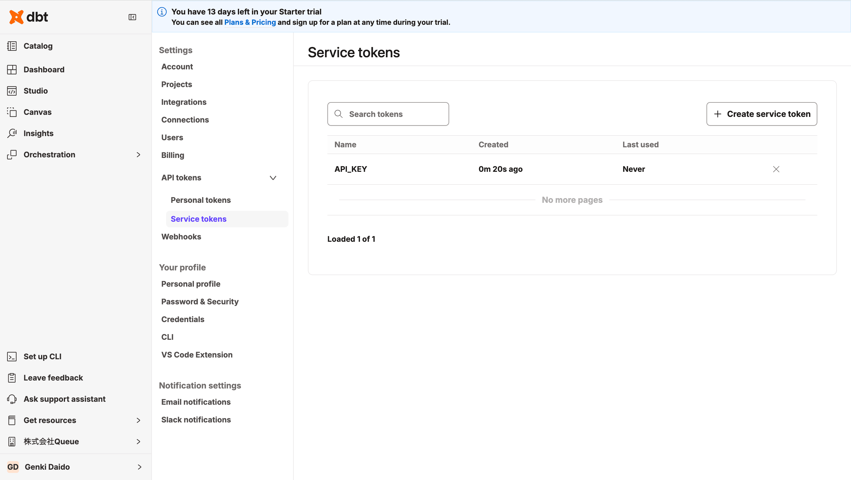Open Set up CLI
Screen dimensions: 851x480
pyautogui.click(x=42, y=356)
